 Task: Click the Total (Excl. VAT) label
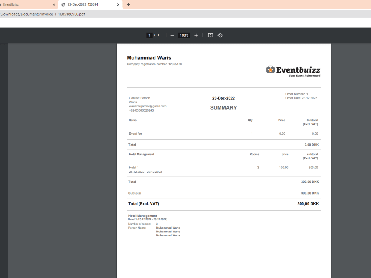point(144,204)
